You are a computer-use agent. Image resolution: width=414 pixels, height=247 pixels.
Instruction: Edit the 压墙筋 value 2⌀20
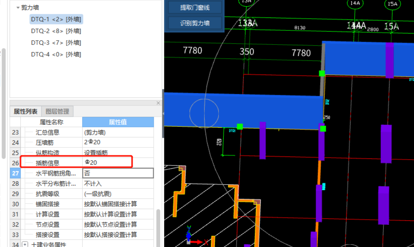point(118,142)
